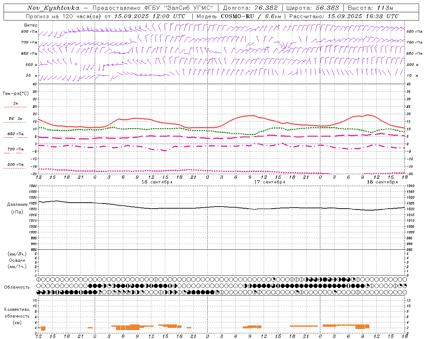
Task: Click the dotted line sample under 500 гПа legend
Action: [x=15, y=169]
